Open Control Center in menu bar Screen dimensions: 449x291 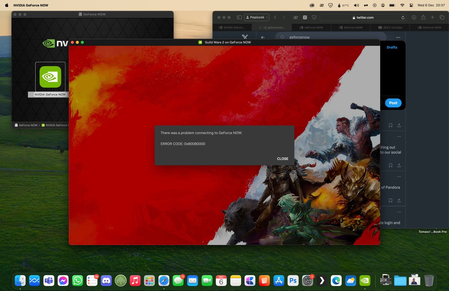[x=412, y=5]
